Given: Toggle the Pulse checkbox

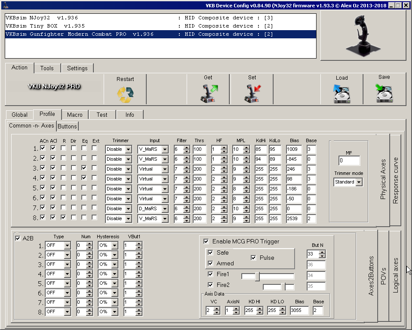Looking at the screenshot, I should [253, 258].
